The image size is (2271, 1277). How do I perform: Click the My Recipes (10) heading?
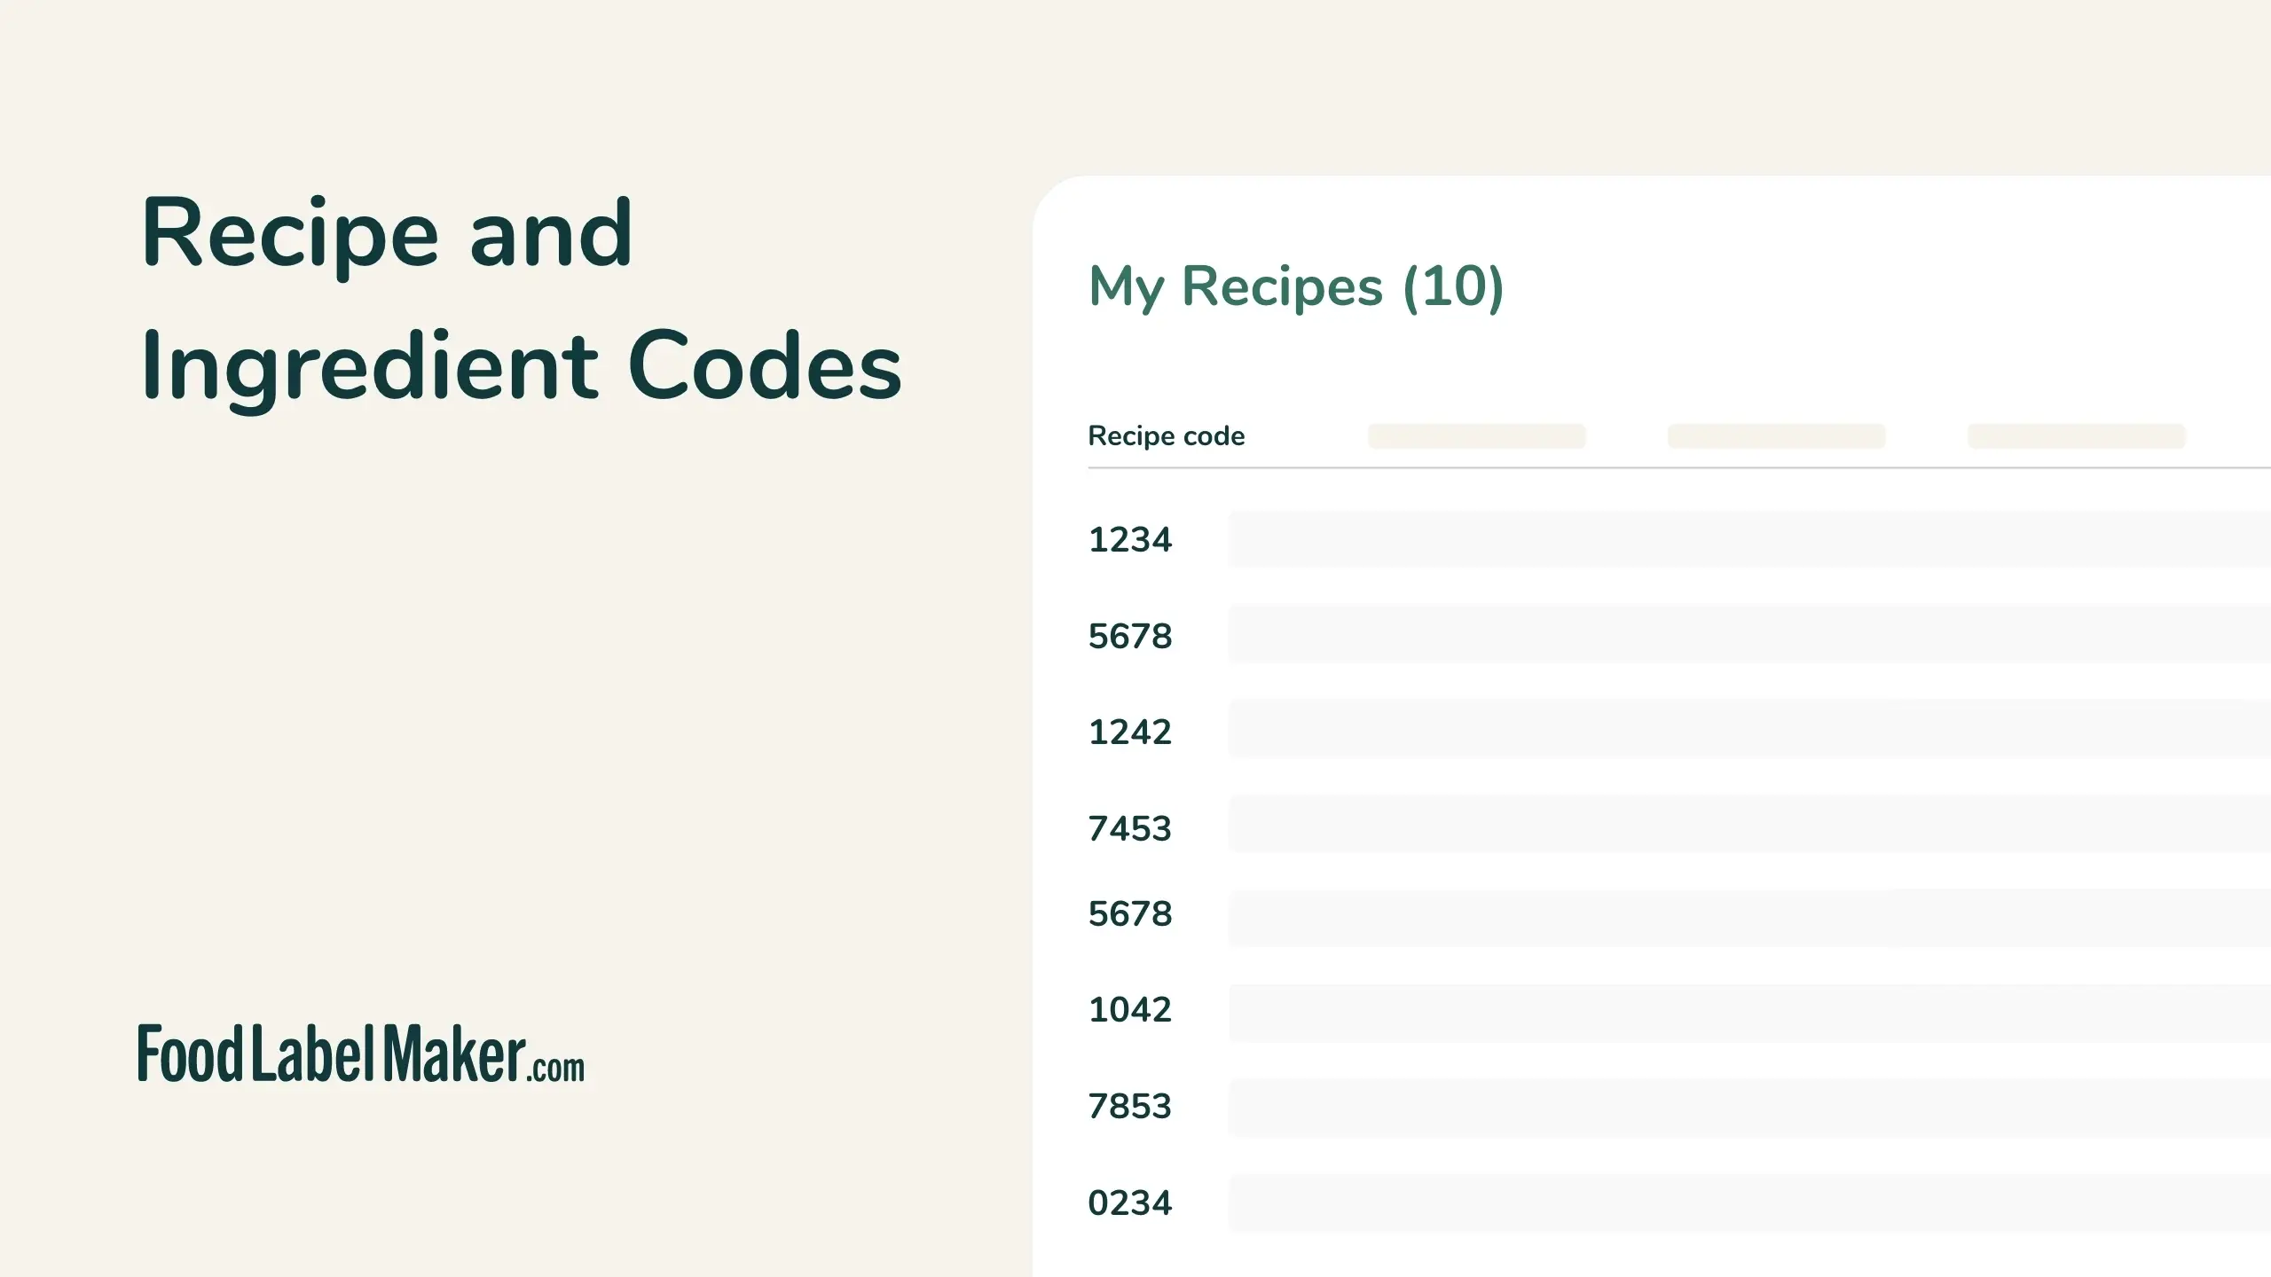1295,286
